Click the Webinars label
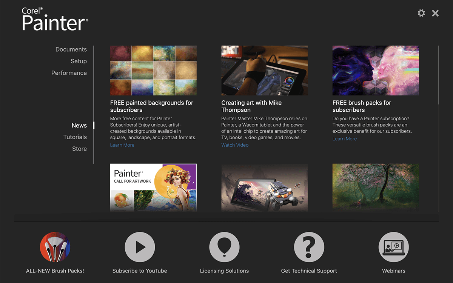This screenshot has width=453, height=283. 394,271
